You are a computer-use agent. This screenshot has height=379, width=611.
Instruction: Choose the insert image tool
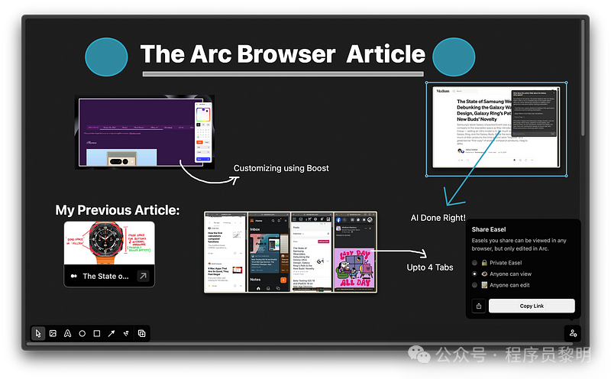click(53, 333)
